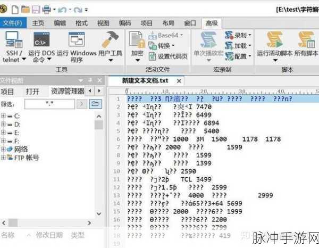Switch to the 编码 ribbon tab
Screen dimensions: 319x248
(x=125, y=23)
